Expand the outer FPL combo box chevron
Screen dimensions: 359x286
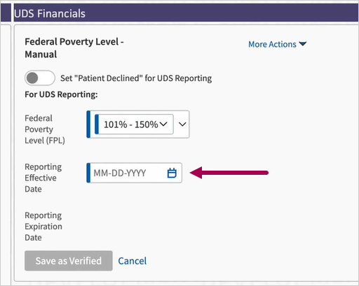[182, 124]
